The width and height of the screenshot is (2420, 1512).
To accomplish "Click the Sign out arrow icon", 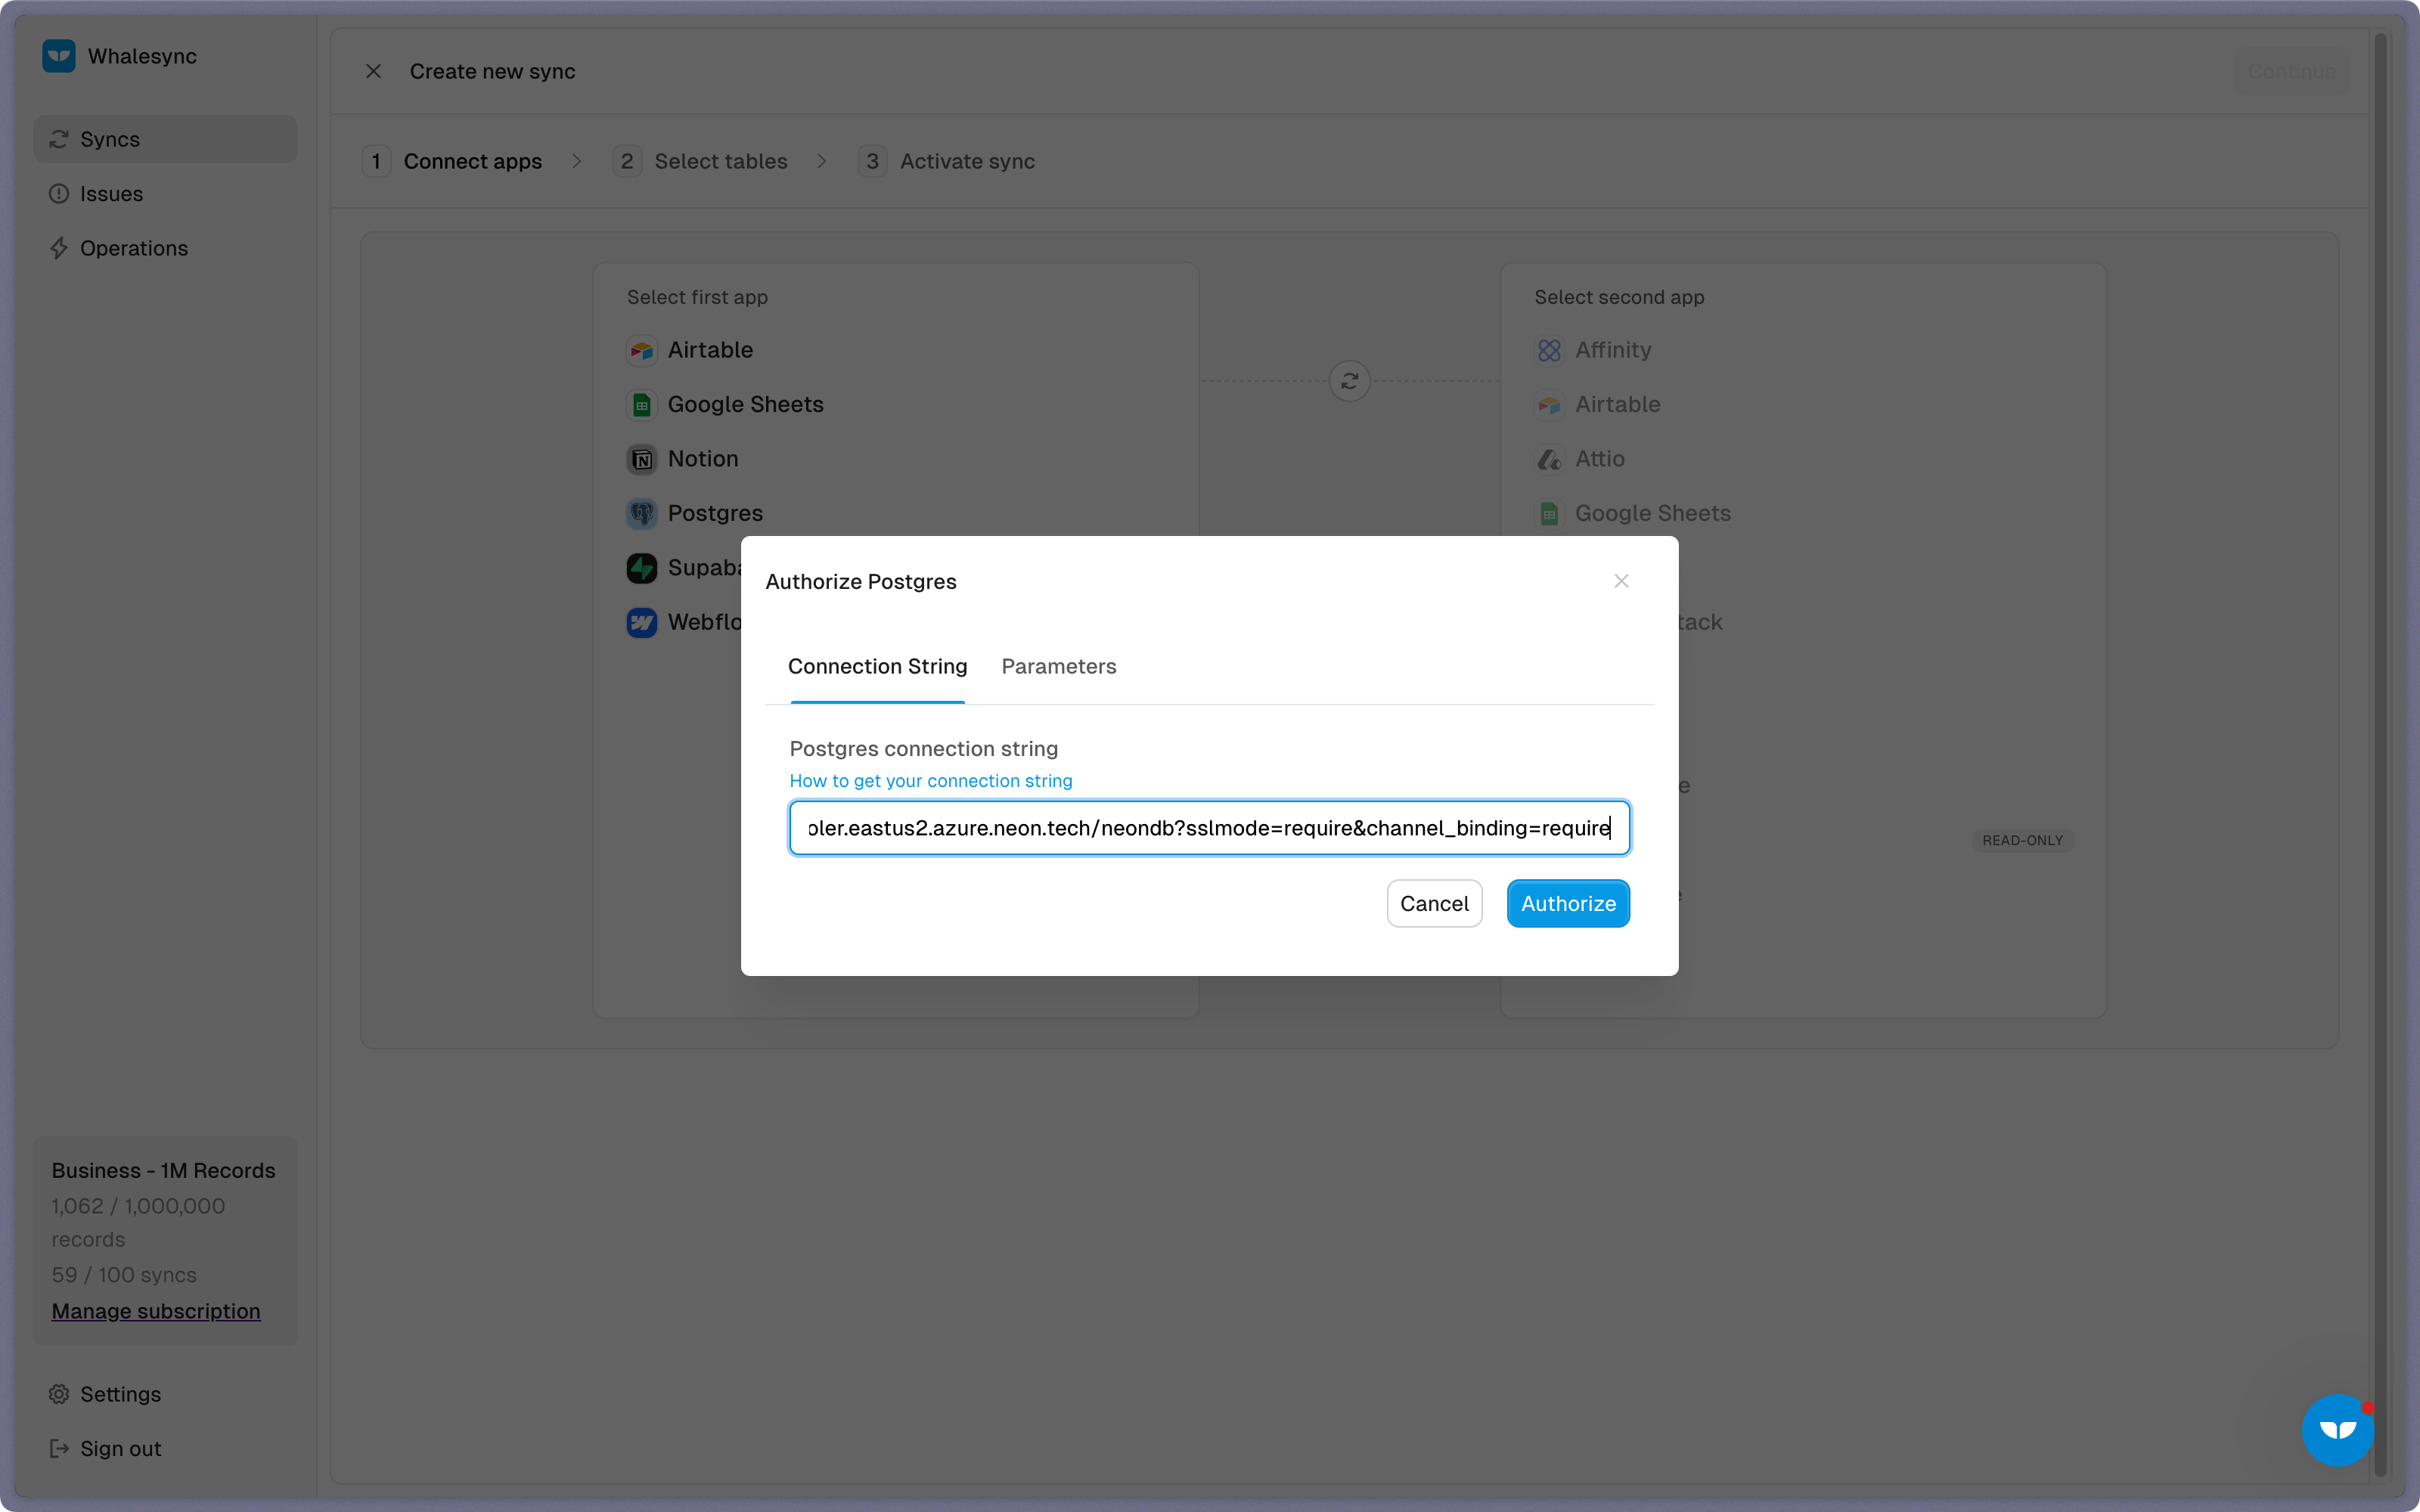I will tap(59, 1448).
